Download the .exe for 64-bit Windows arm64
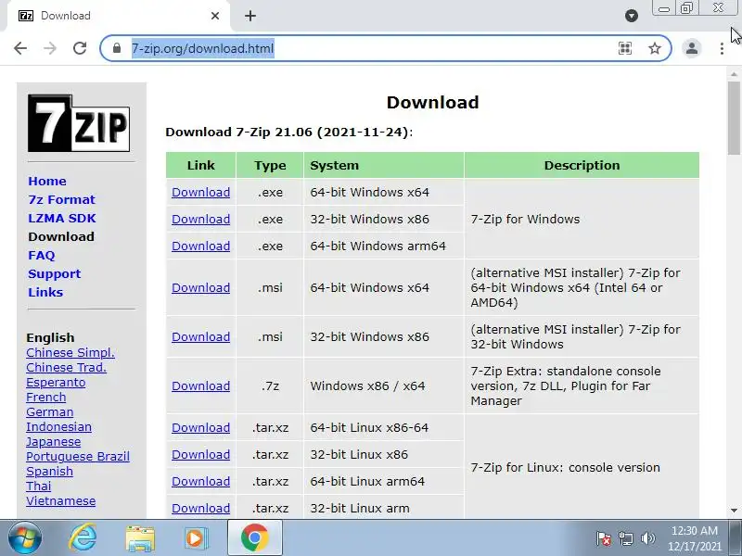The width and height of the screenshot is (742, 556). pyautogui.click(x=200, y=246)
